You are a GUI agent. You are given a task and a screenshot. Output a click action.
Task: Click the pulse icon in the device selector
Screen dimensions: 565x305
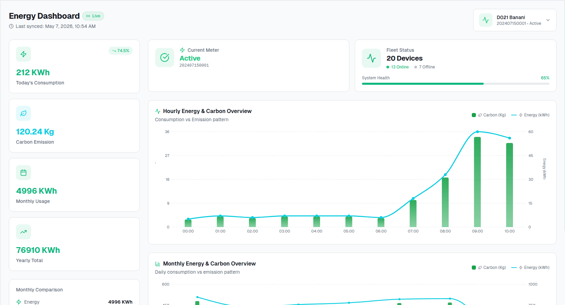(x=486, y=20)
